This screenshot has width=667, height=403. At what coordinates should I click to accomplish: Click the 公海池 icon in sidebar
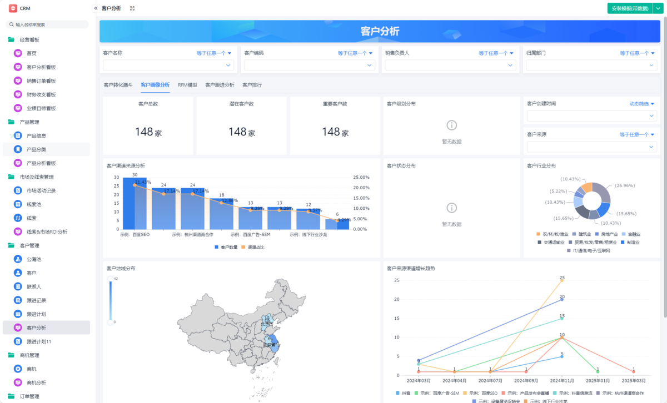point(18,259)
